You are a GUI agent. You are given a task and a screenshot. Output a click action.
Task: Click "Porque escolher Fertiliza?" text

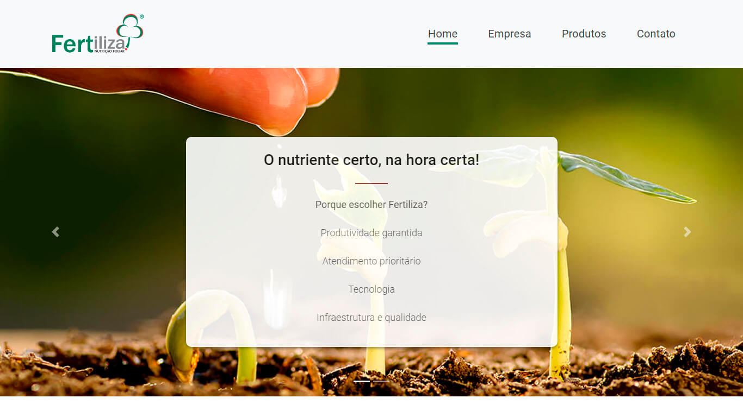click(x=371, y=205)
